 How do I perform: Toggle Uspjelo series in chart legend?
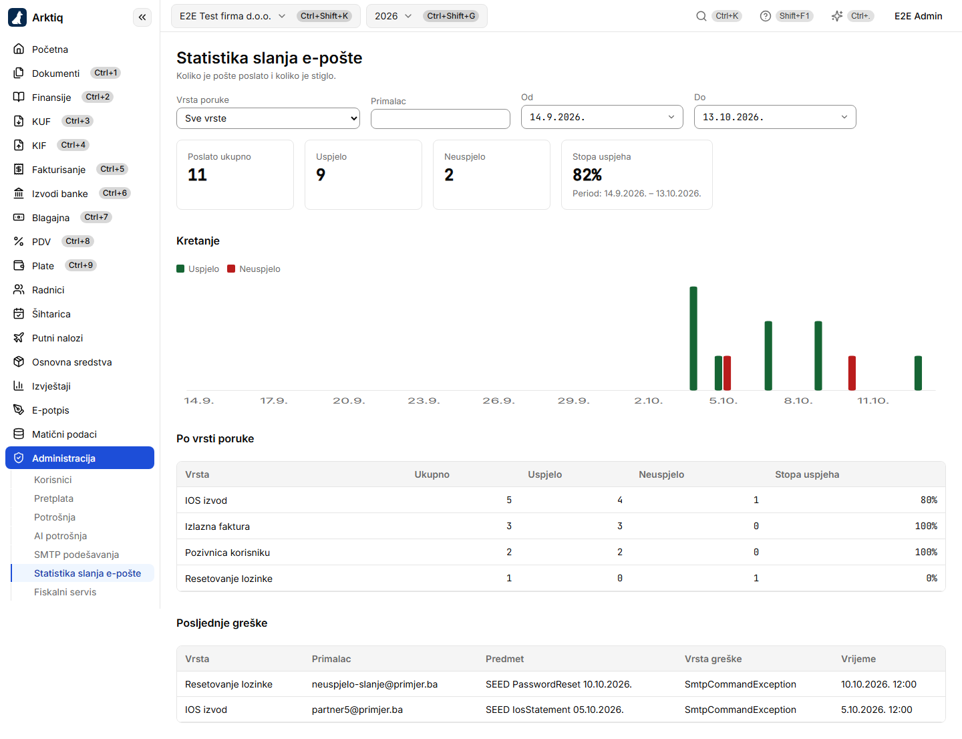coord(198,269)
